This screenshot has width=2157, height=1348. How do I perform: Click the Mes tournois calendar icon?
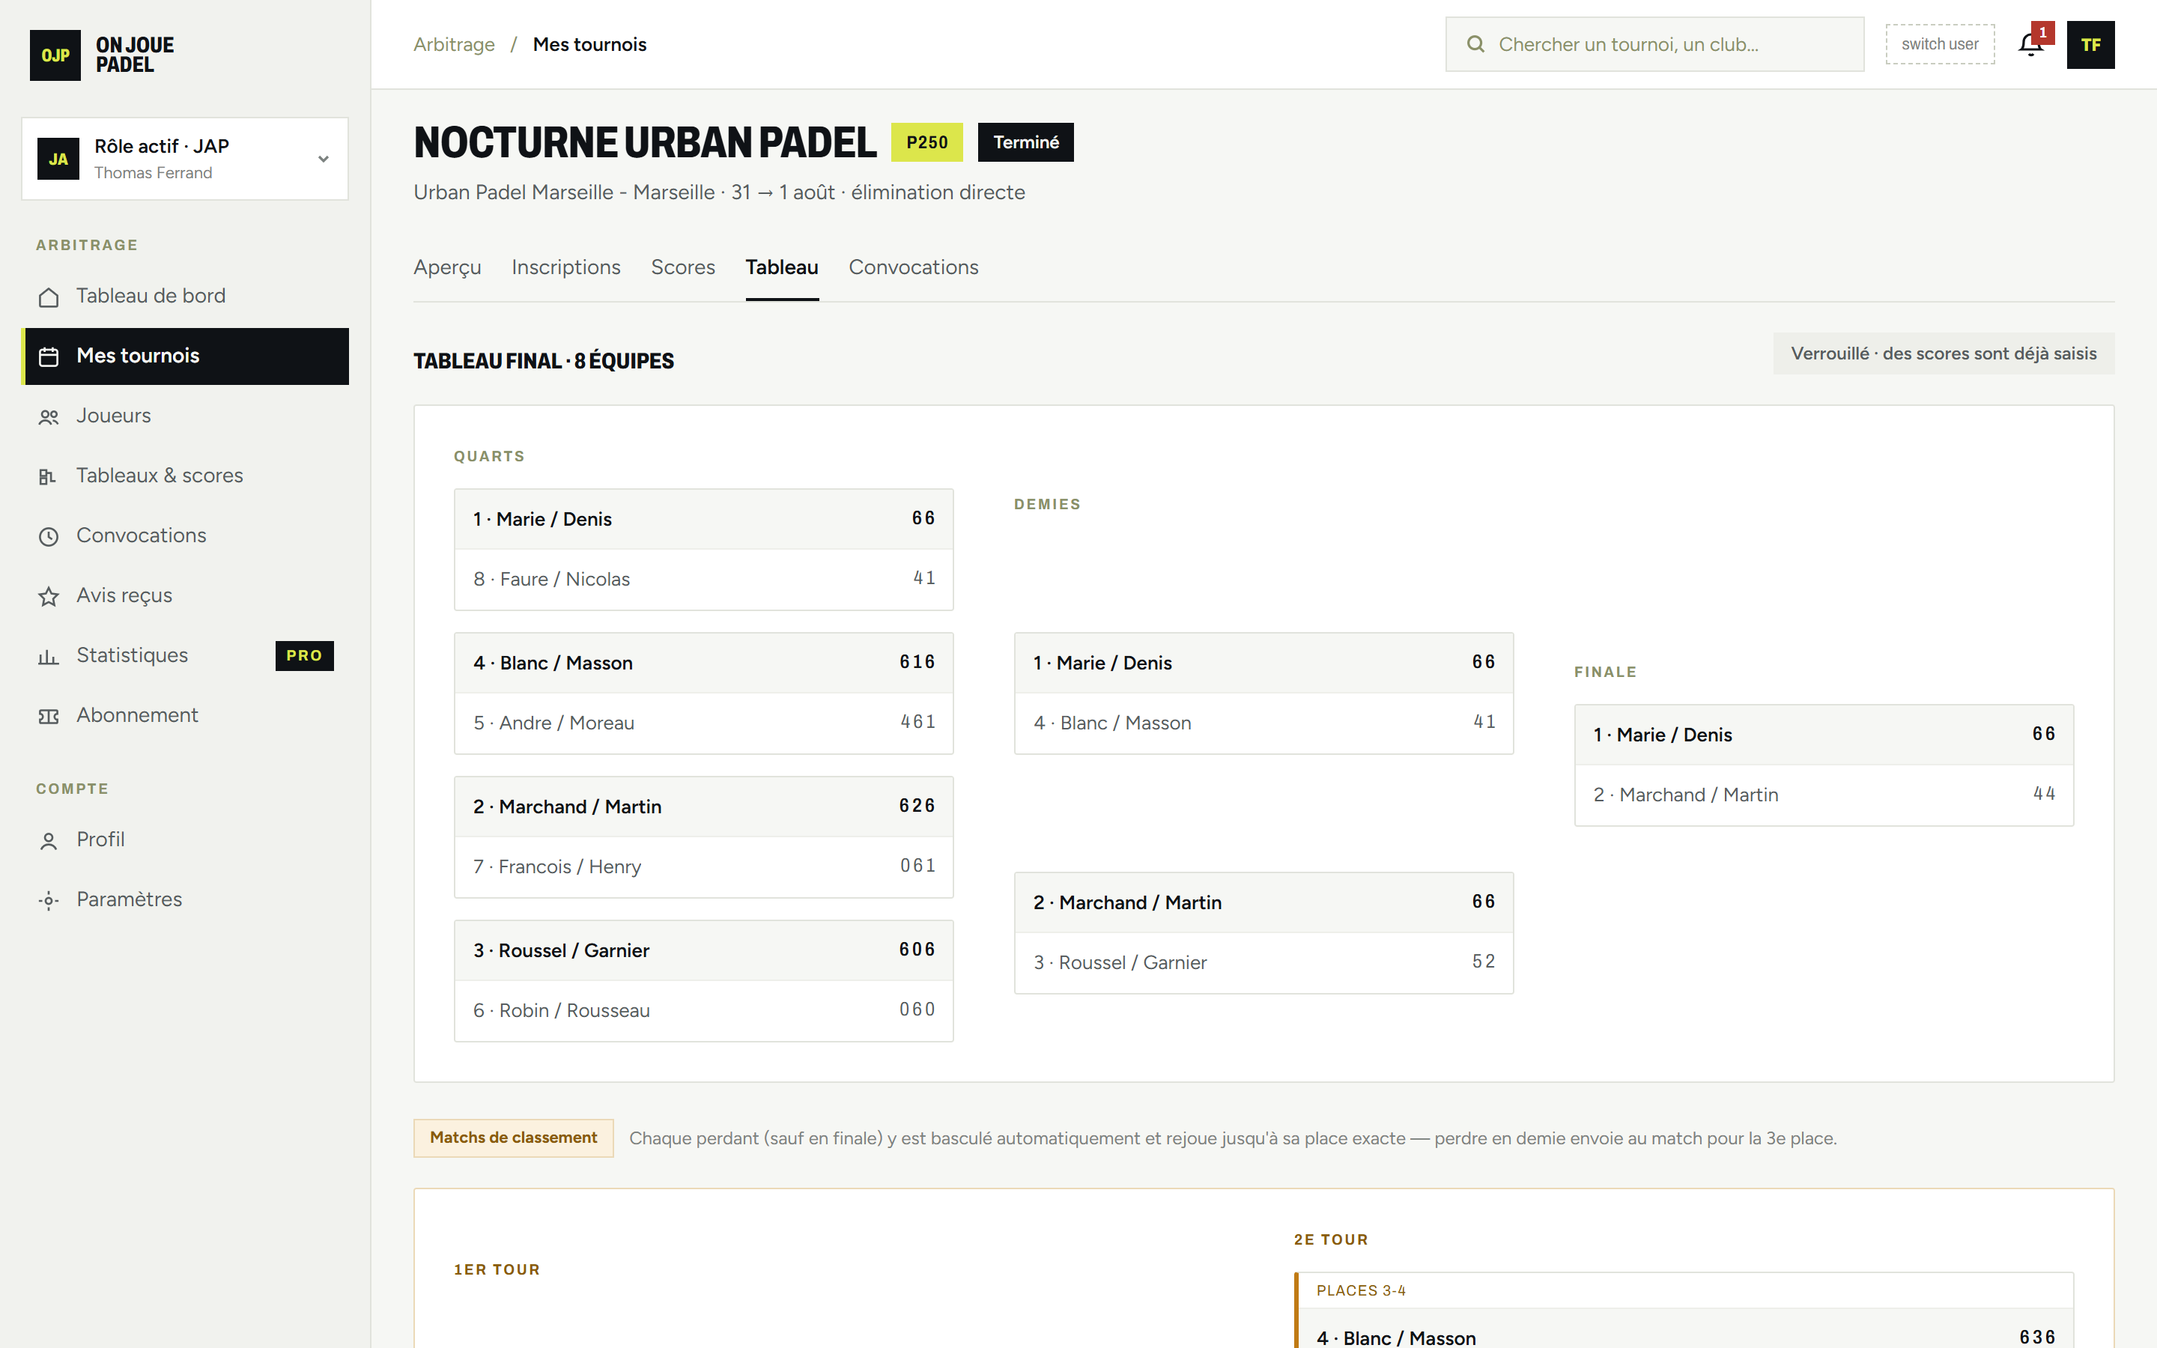pos(49,356)
